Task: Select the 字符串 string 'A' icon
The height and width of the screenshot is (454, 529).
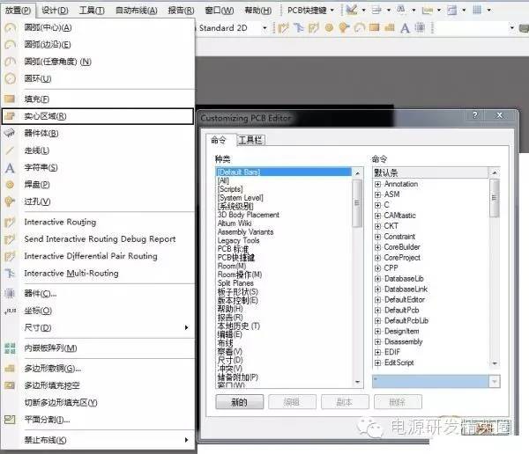Action: coord(11,167)
